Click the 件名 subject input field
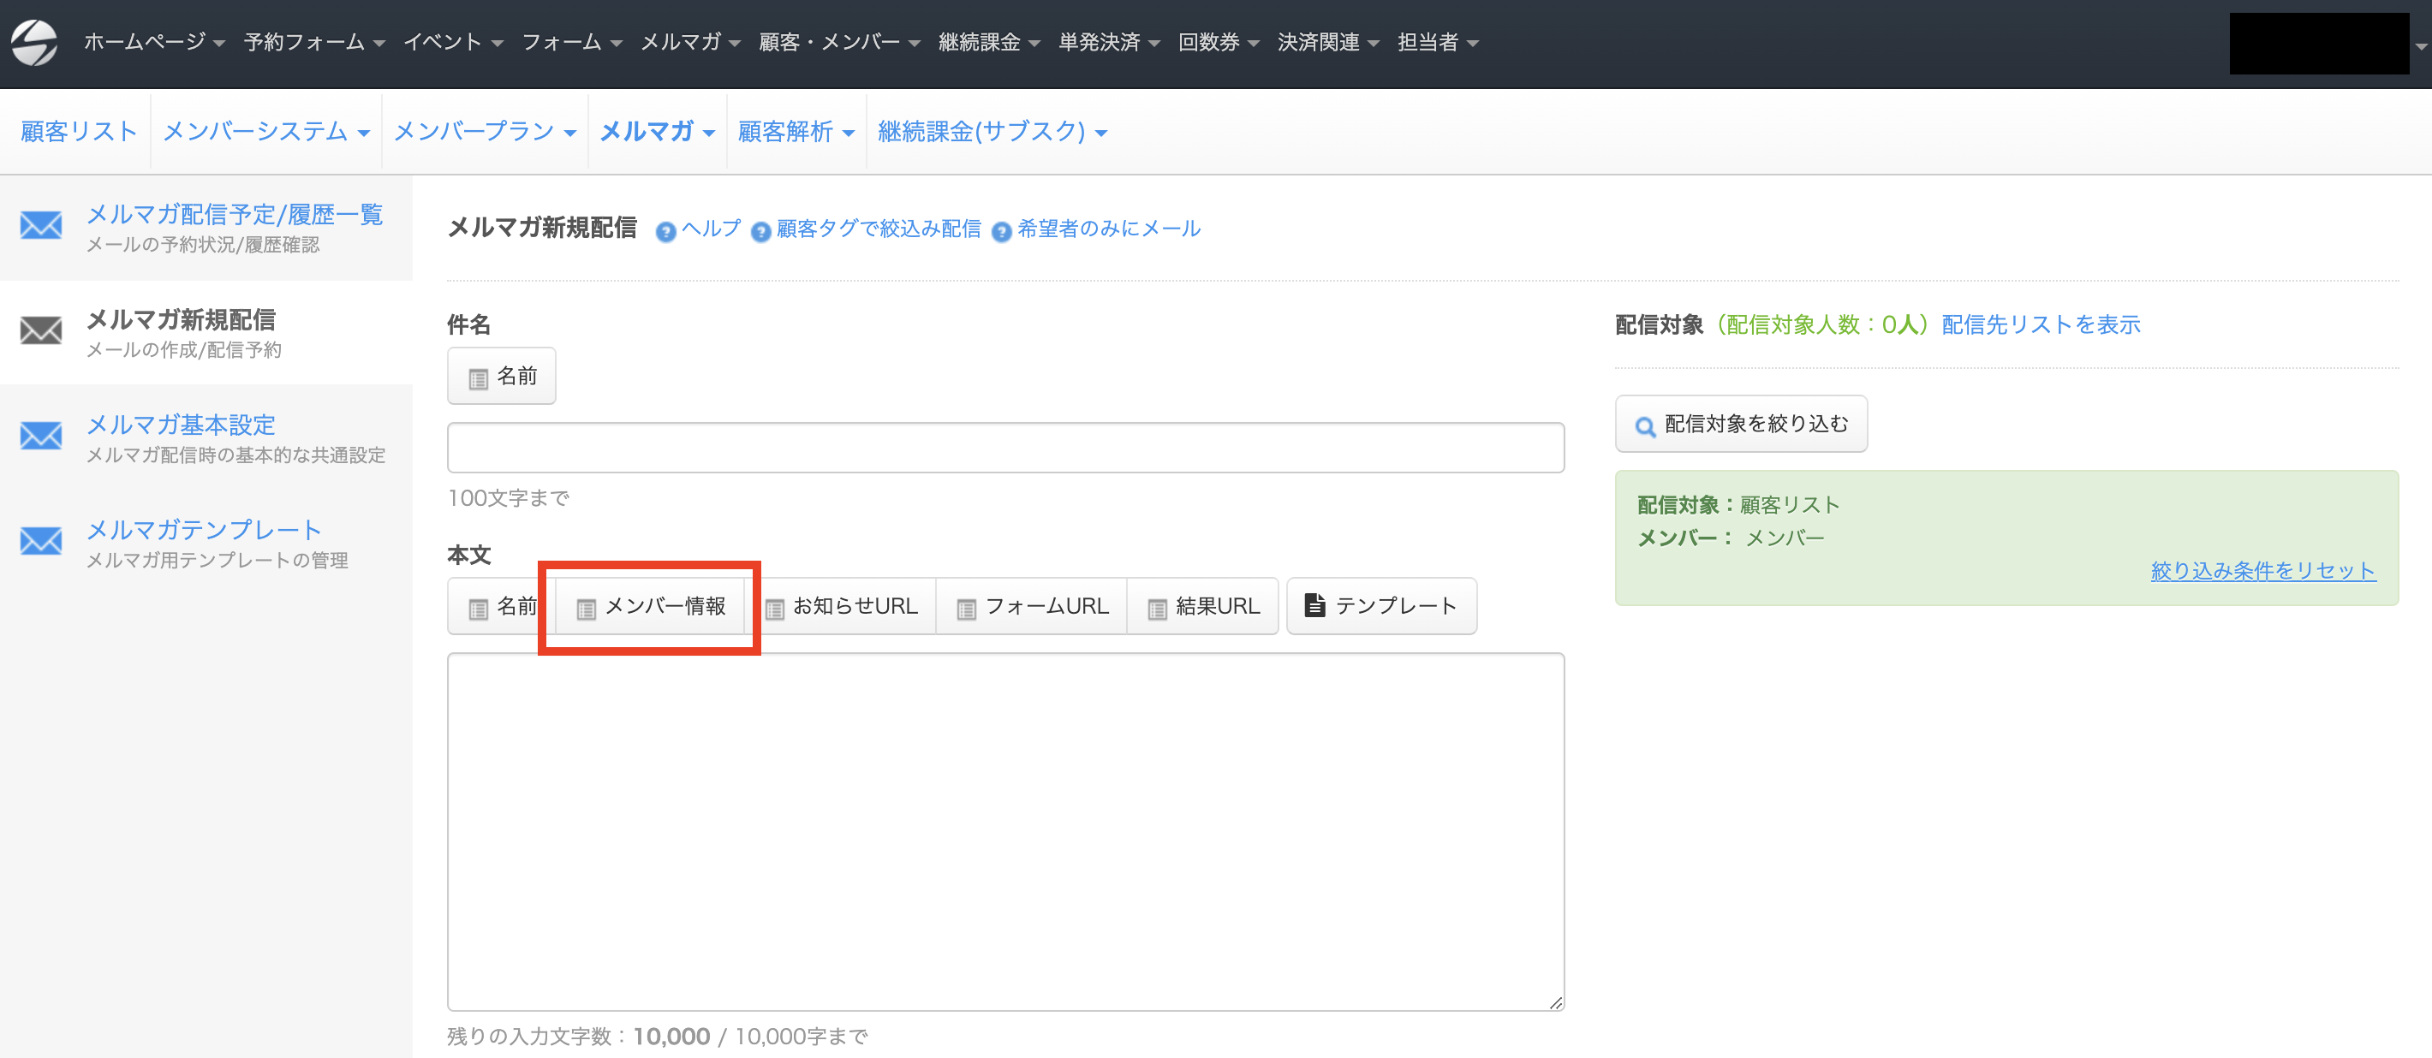2432x1058 pixels. [x=1004, y=449]
